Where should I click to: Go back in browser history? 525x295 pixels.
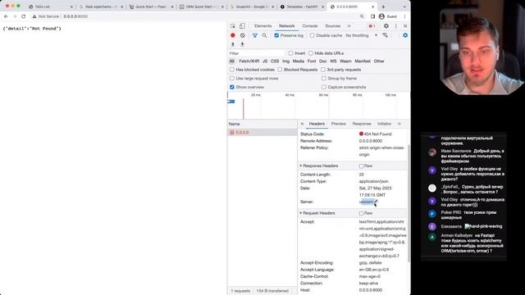[x=6, y=16]
